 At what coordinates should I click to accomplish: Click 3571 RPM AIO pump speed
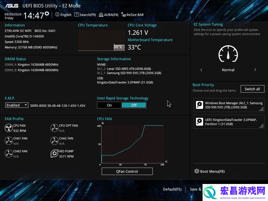(66, 157)
